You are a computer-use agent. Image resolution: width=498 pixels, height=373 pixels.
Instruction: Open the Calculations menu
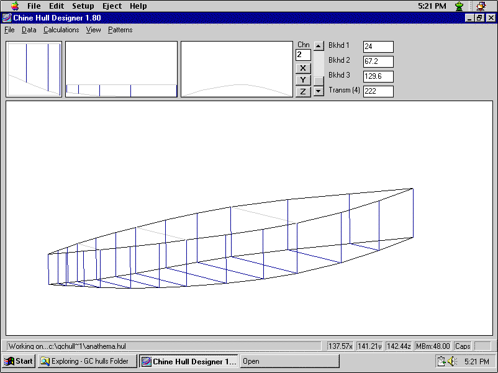click(61, 30)
